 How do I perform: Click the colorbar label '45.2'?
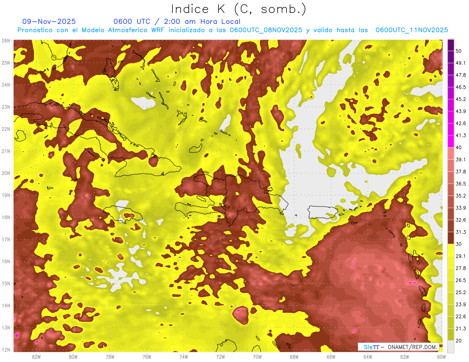461,99
